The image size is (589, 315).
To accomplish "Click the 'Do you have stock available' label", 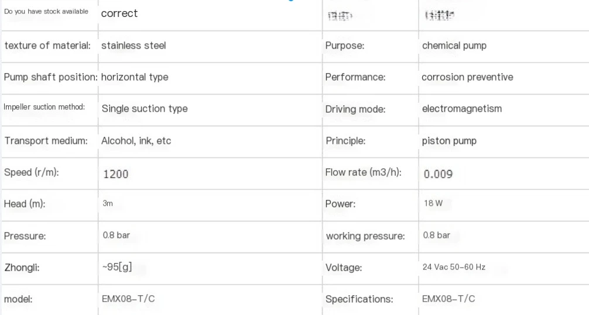I will 47,12.
